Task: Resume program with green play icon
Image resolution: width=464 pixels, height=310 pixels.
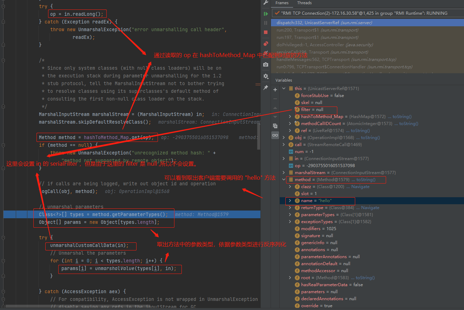Action: click(x=266, y=14)
